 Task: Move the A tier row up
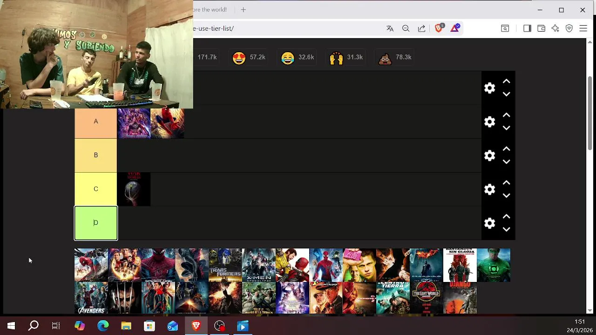pos(507,115)
